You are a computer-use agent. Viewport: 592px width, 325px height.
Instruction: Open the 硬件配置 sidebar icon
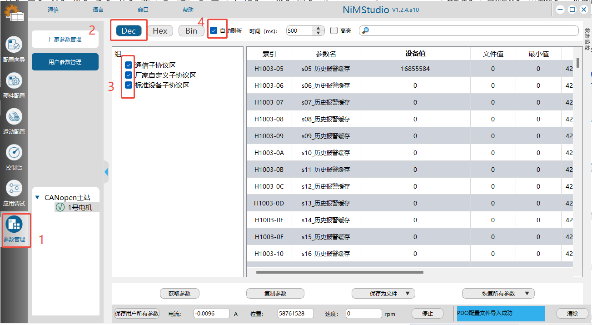click(x=14, y=81)
